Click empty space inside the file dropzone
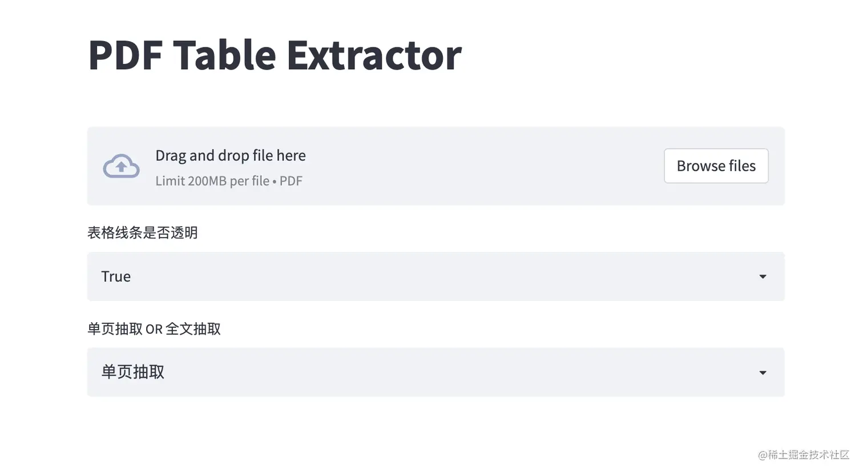 click(485, 166)
